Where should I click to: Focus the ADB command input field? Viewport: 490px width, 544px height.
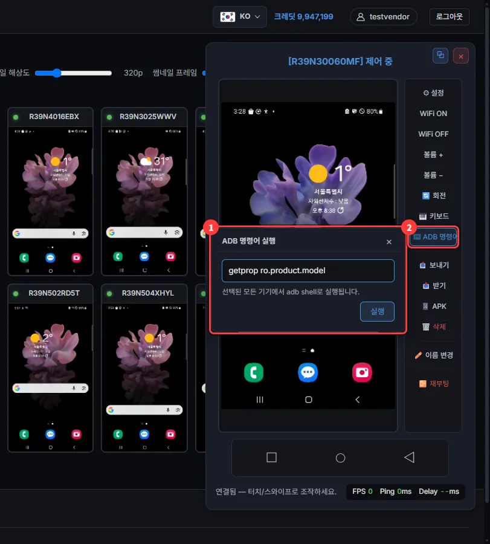pyautogui.click(x=308, y=271)
